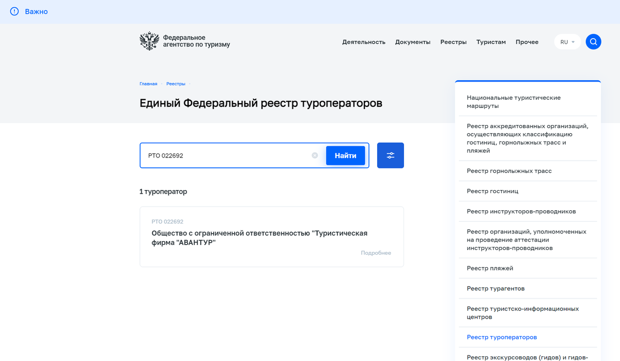Image resolution: width=620 pixels, height=361 pixels.
Task: Open the Документы menu
Action: click(413, 42)
